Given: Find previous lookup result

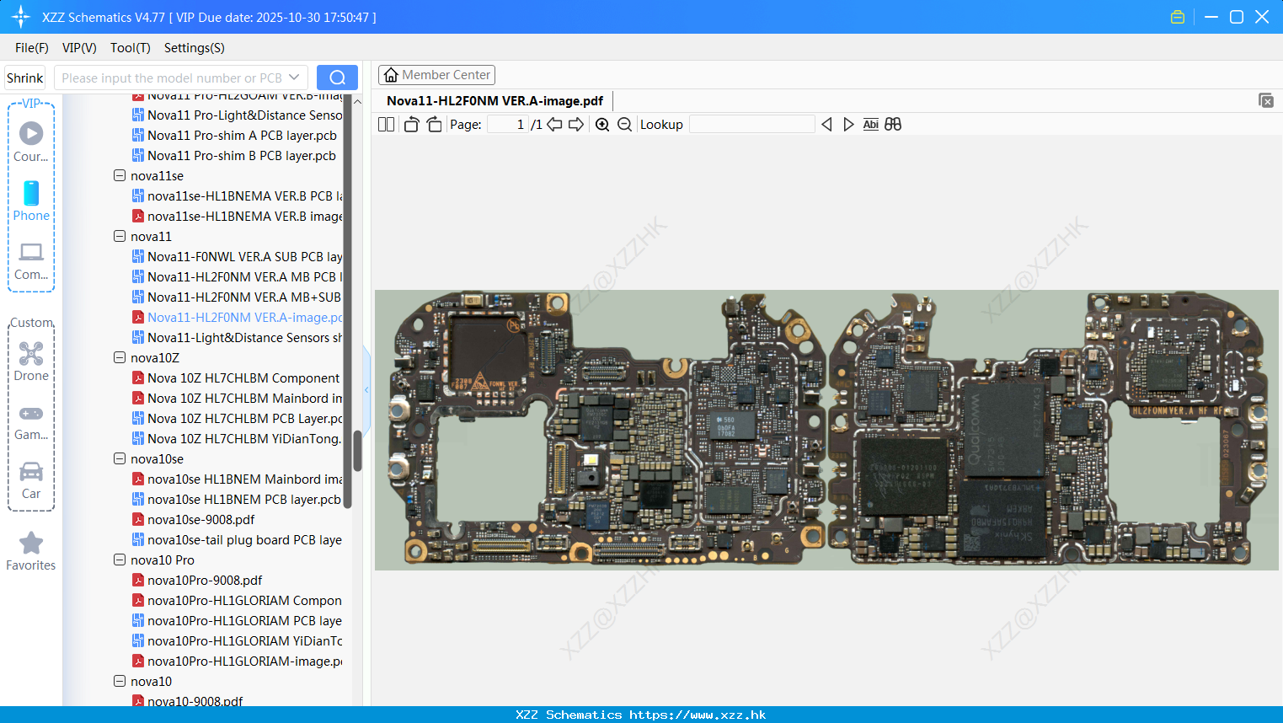Looking at the screenshot, I should click(x=826, y=125).
